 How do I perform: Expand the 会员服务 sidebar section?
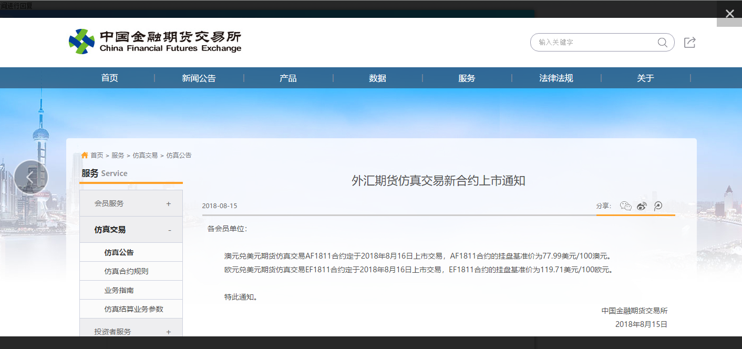pyautogui.click(x=168, y=203)
